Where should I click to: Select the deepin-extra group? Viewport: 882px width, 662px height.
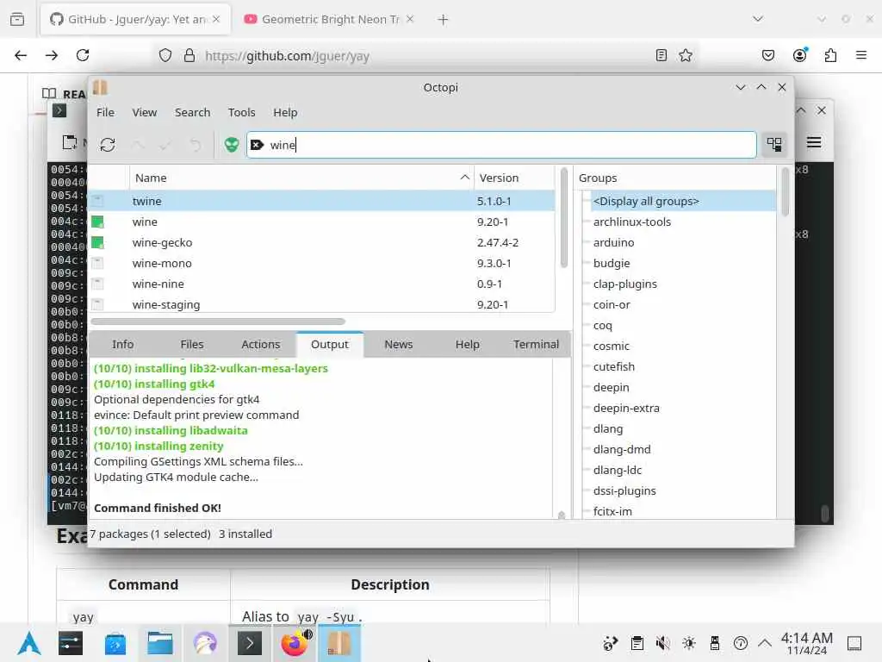click(626, 408)
